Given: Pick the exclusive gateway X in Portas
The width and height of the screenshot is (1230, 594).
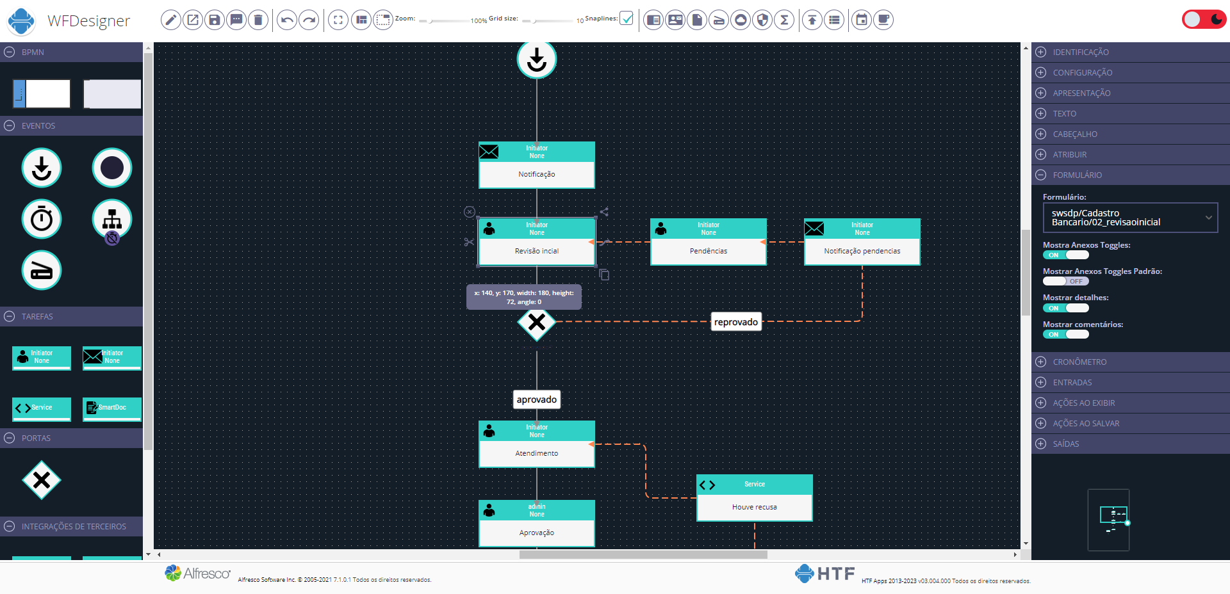Looking at the screenshot, I should click(x=42, y=480).
